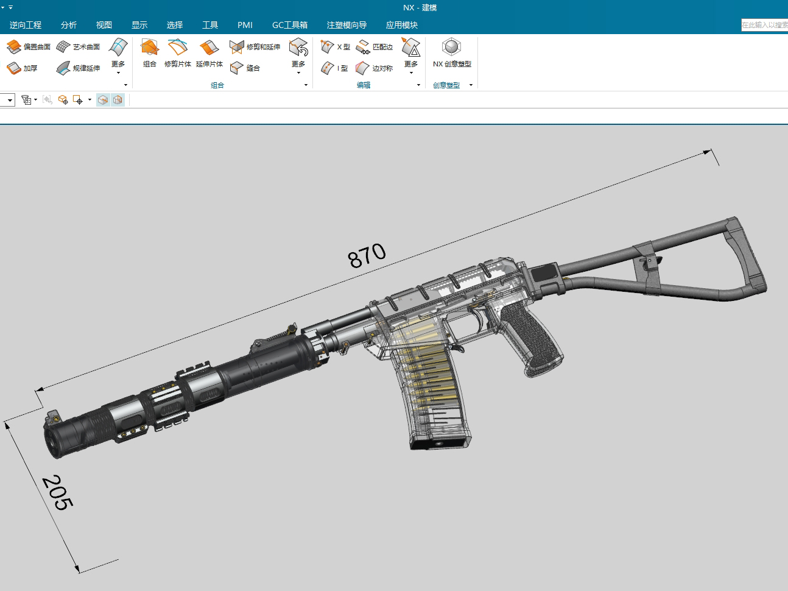Toggle the first highlighted selection-bar cube icon
Screen dimensions: 788x591
(x=104, y=100)
